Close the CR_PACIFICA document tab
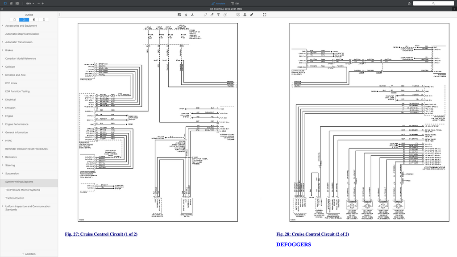The image size is (457, 257). 2,9
